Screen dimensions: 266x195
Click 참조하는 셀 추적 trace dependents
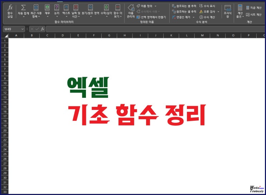click(x=184, y=11)
